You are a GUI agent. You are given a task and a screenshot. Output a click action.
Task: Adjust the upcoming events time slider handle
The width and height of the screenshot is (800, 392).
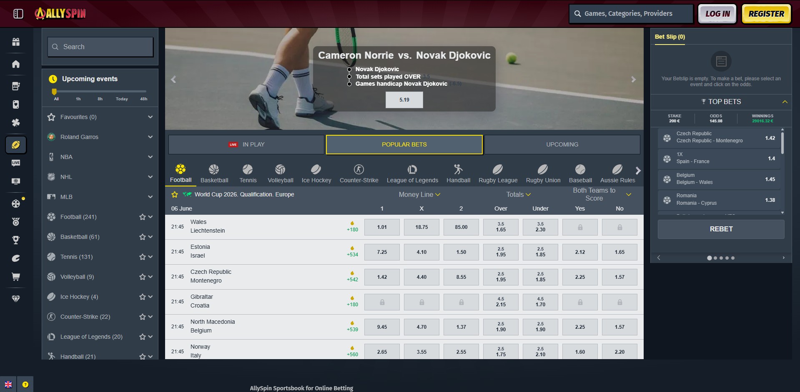[x=54, y=91]
